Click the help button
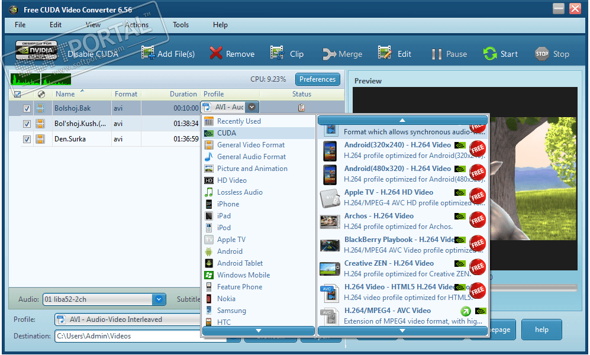 (x=541, y=330)
